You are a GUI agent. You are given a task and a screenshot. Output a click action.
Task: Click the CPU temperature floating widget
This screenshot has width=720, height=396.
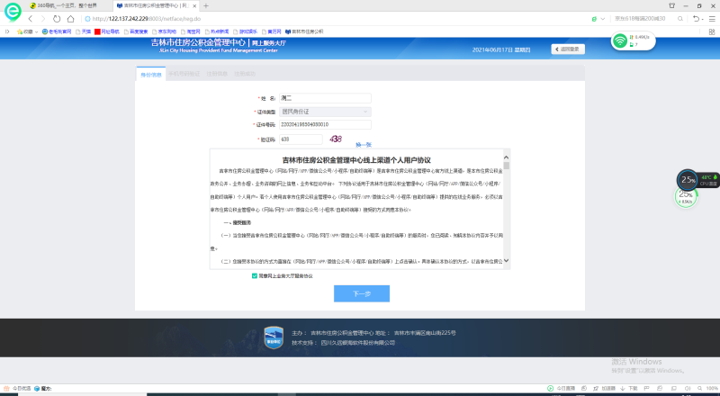click(696, 179)
